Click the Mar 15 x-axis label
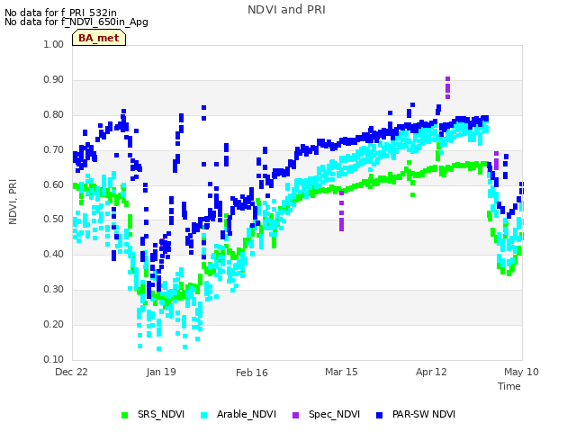Image resolution: width=576 pixels, height=432 pixels. click(341, 372)
